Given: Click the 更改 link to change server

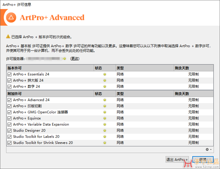Looking at the screenshot, I should click(x=75, y=59).
